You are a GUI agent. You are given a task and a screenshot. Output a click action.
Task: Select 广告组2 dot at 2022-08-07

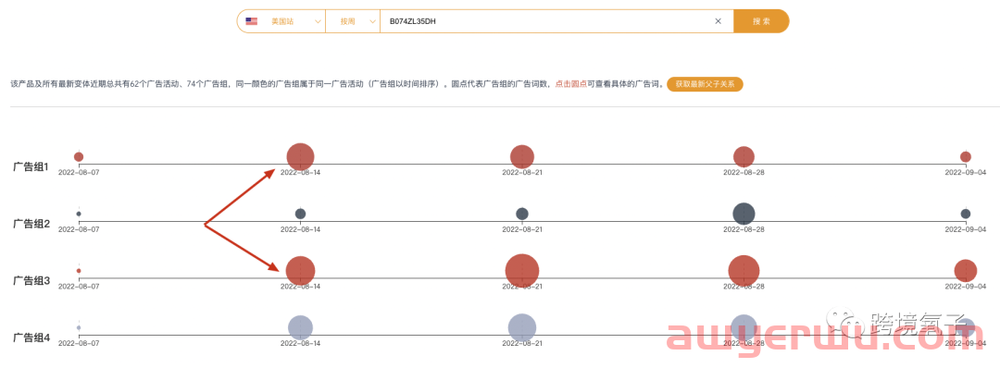[79, 214]
